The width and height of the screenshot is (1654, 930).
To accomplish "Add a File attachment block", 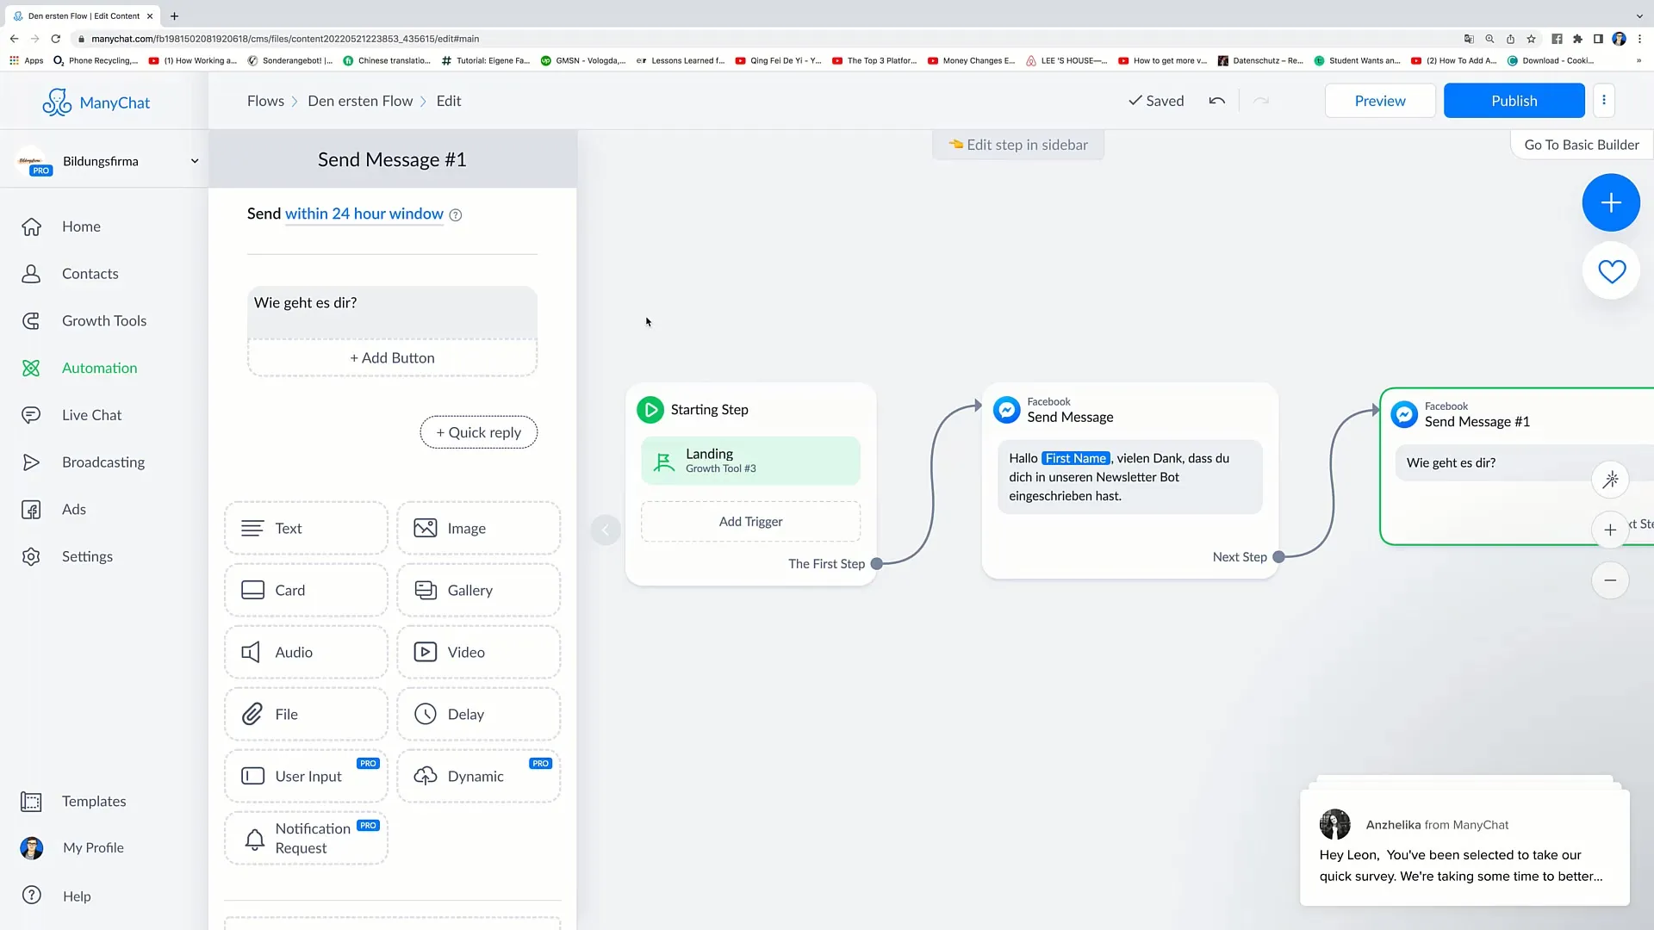I will [x=306, y=715].
